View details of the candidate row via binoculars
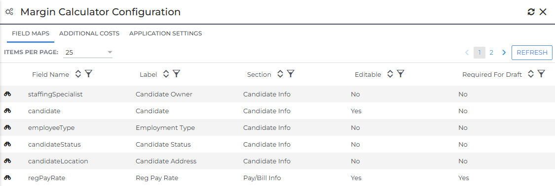 [8, 111]
